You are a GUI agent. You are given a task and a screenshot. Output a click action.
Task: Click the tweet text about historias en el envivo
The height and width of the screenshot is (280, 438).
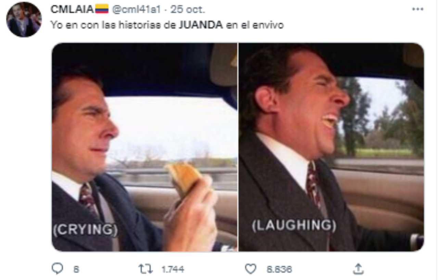click(167, 25)
